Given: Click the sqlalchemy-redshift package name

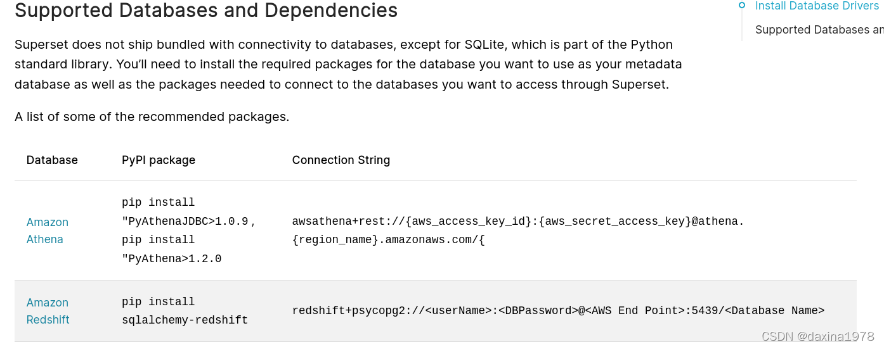Looking at the screenshot, I should (185, 320).
